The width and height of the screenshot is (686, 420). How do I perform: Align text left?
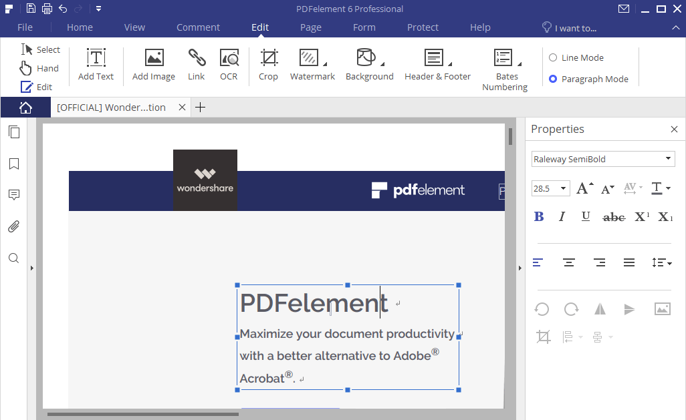click(538, 262)
